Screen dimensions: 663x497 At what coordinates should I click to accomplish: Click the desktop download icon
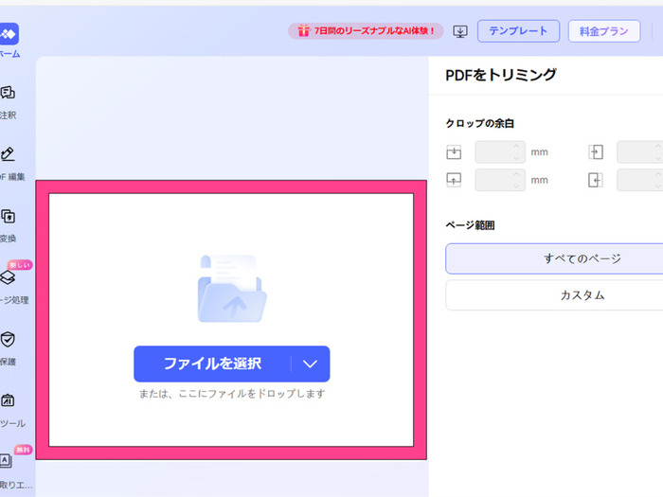[460, 31]
